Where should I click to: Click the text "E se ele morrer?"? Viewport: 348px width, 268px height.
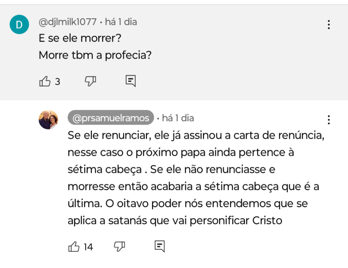tap(80, 38)
